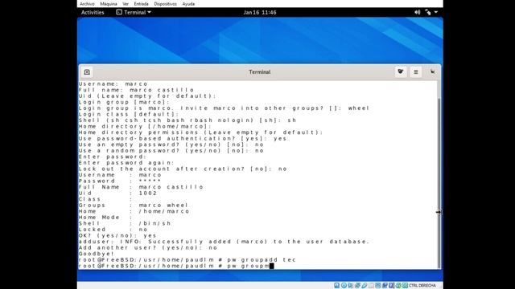Screen dimensions: 515x289
Task: Open the Máquina menu
Action: 109,4
